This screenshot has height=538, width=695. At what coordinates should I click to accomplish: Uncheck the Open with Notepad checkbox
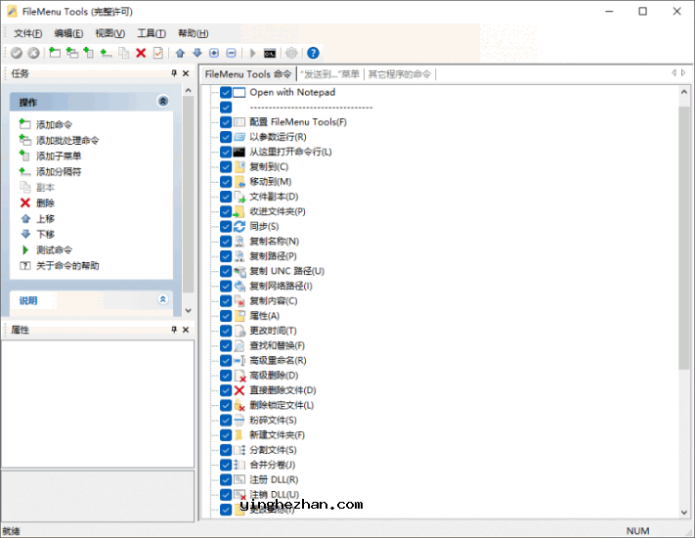226,92
